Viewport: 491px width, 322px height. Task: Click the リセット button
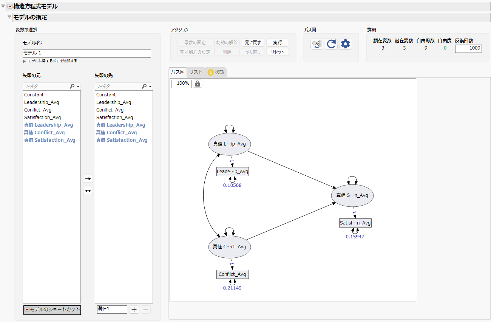278,52
